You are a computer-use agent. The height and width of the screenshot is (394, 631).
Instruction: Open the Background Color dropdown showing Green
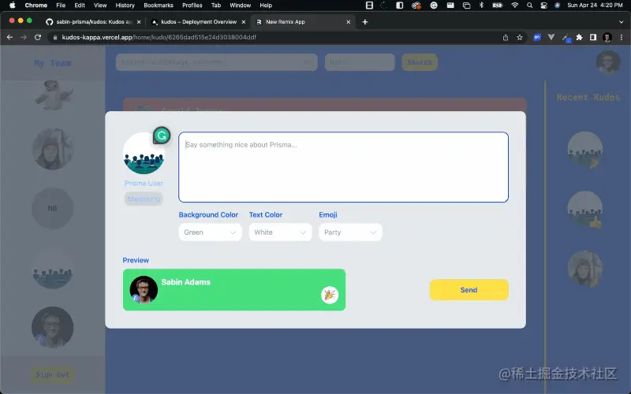pos(210,232)
